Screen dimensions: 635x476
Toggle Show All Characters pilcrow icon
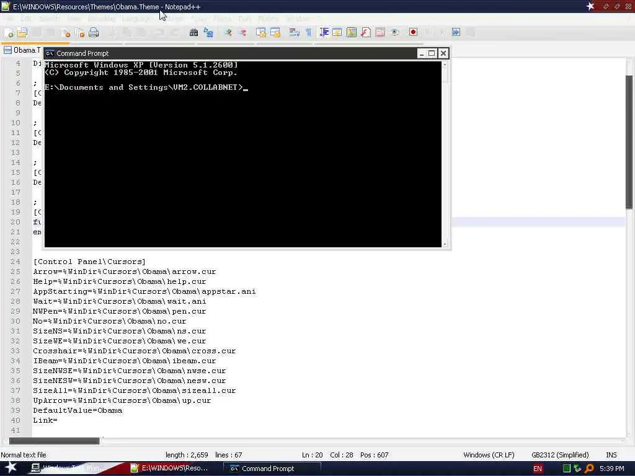[309, 33]
